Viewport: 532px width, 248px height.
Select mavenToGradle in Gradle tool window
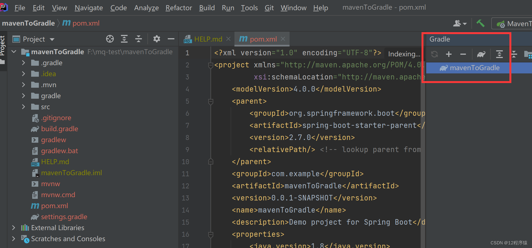coord(474,68)
